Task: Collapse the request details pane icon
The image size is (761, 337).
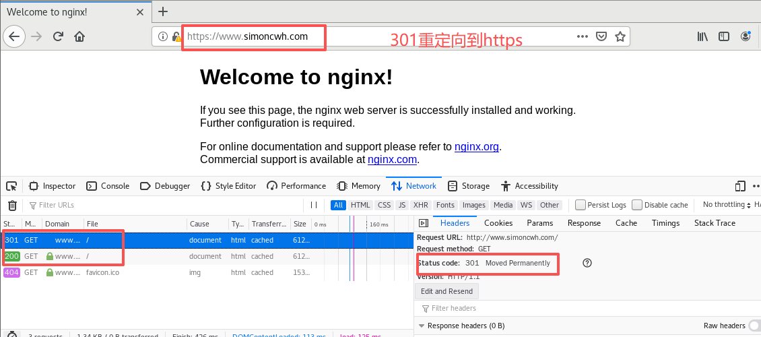Action: 424,223
